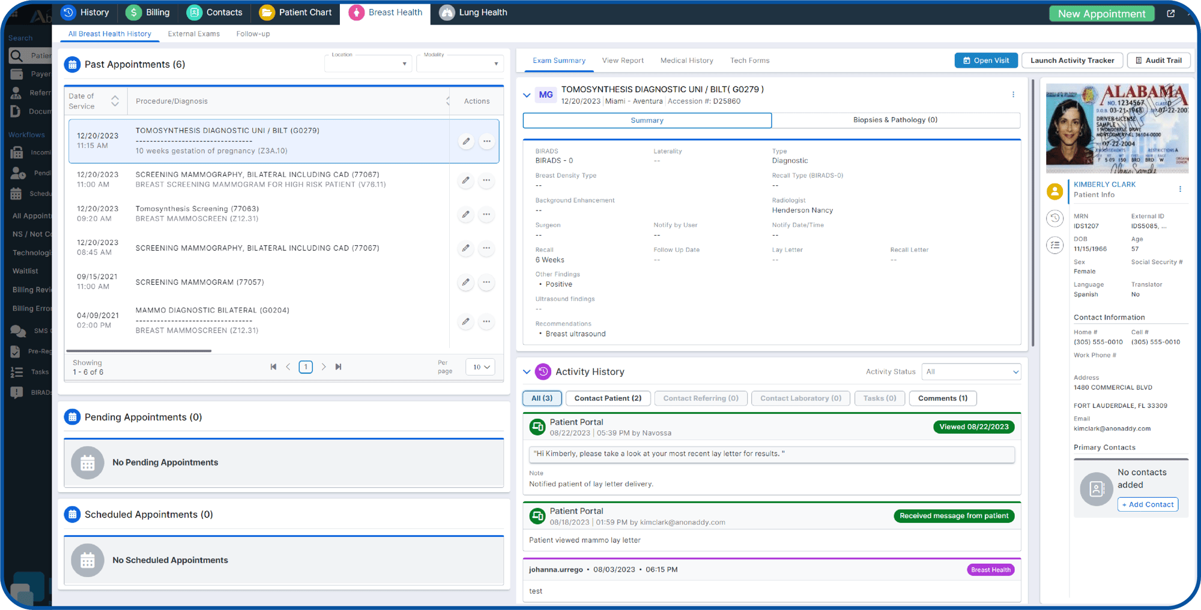Click the edit pencil for Tomosynthesis Diagnostic appointment

tap(466, 142)
